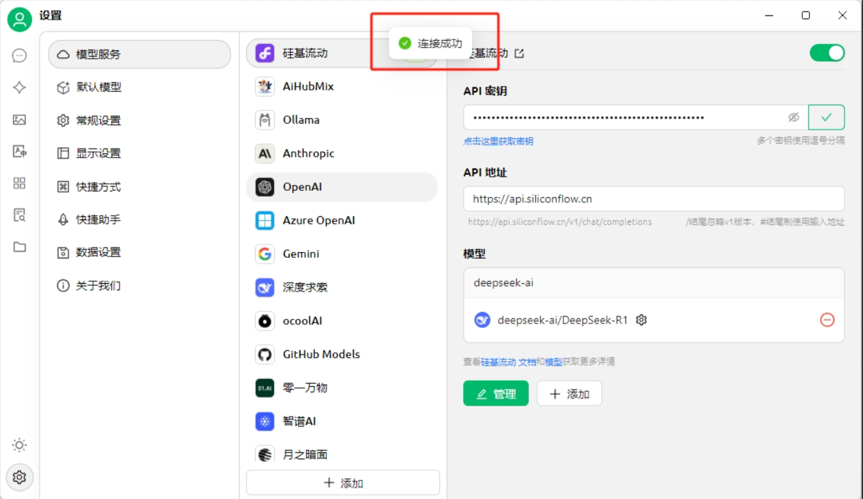Click 点击这里获取密钥 link

(x=498, y=141)
